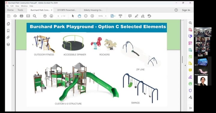
Task: Choose the arrow Selection tool
Action: click(73, 16)
